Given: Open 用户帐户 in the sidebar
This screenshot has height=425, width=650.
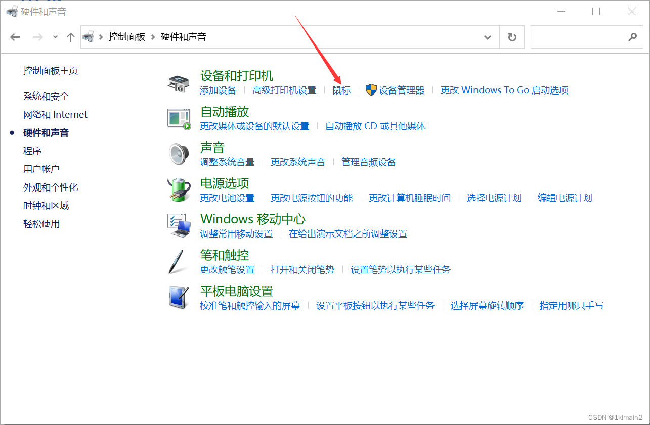Looking at the screenshot, I should point(41,169).
